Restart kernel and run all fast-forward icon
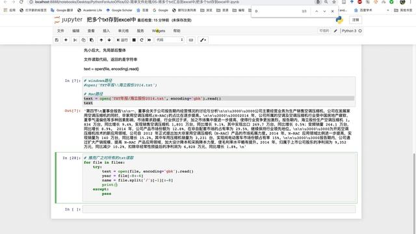This screenshot has height=234, width=416. (149, 40)
